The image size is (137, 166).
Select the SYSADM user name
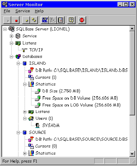(51, 126)
